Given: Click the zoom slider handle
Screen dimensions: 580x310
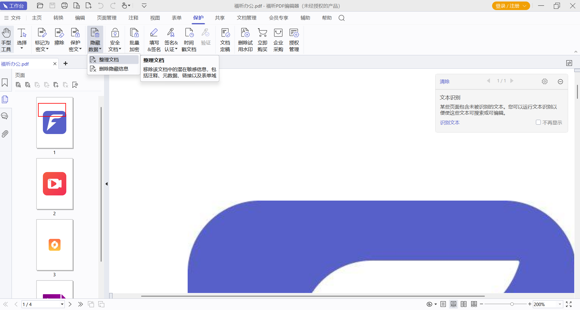Looking at the screenshot, I should pyautogui.click(x=512, y=304).
